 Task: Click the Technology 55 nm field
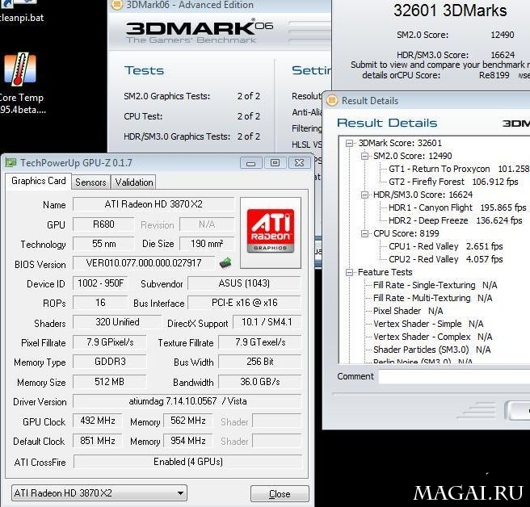103,244
